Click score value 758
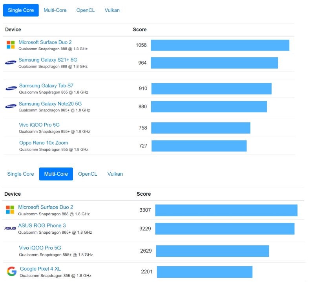The height and width of the screenshot is (282, 314). (143, 128)
